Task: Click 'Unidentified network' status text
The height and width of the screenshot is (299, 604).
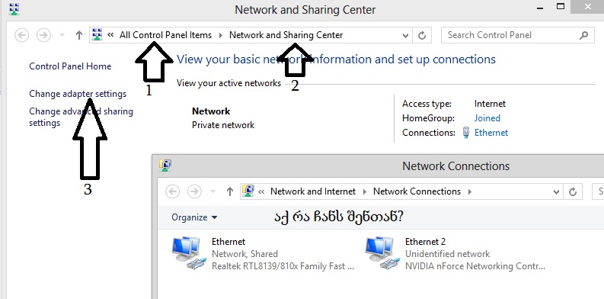Action: (447, 254)
